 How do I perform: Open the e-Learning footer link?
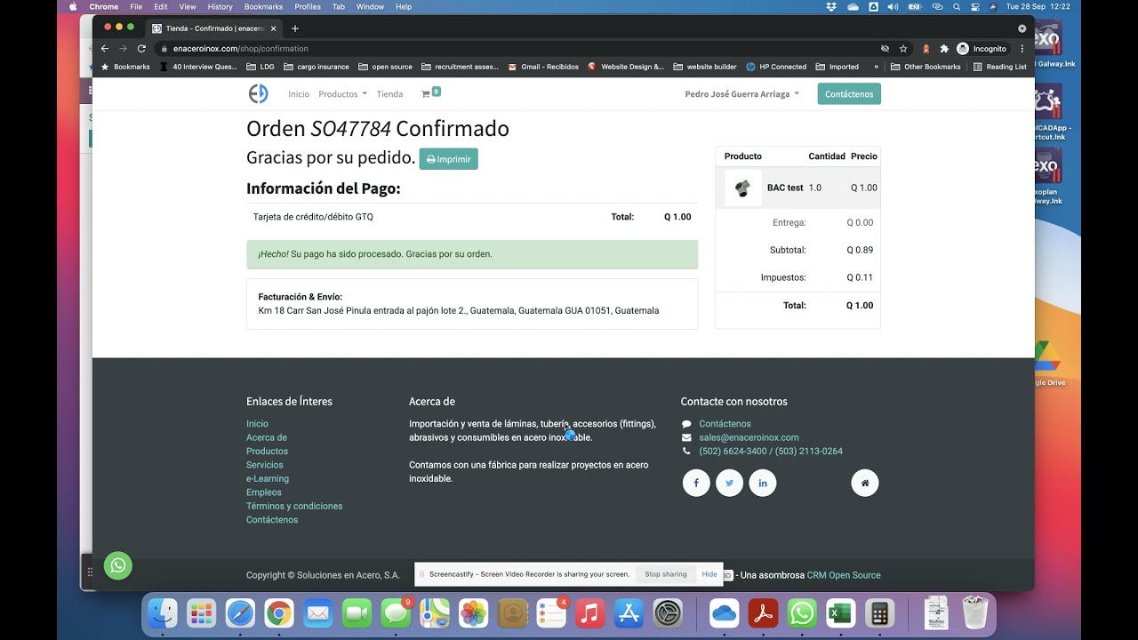coord(268,478)
